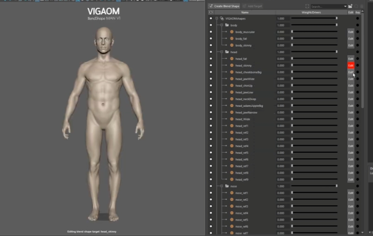This screenshot has width=373, height=236.
Task: Click the body_skinny orange target icon
Action: tap(232, 45)
